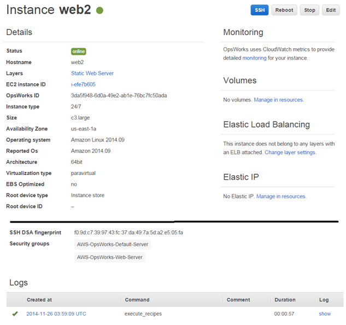Click the green checkmark on the log row

point(15,313)
